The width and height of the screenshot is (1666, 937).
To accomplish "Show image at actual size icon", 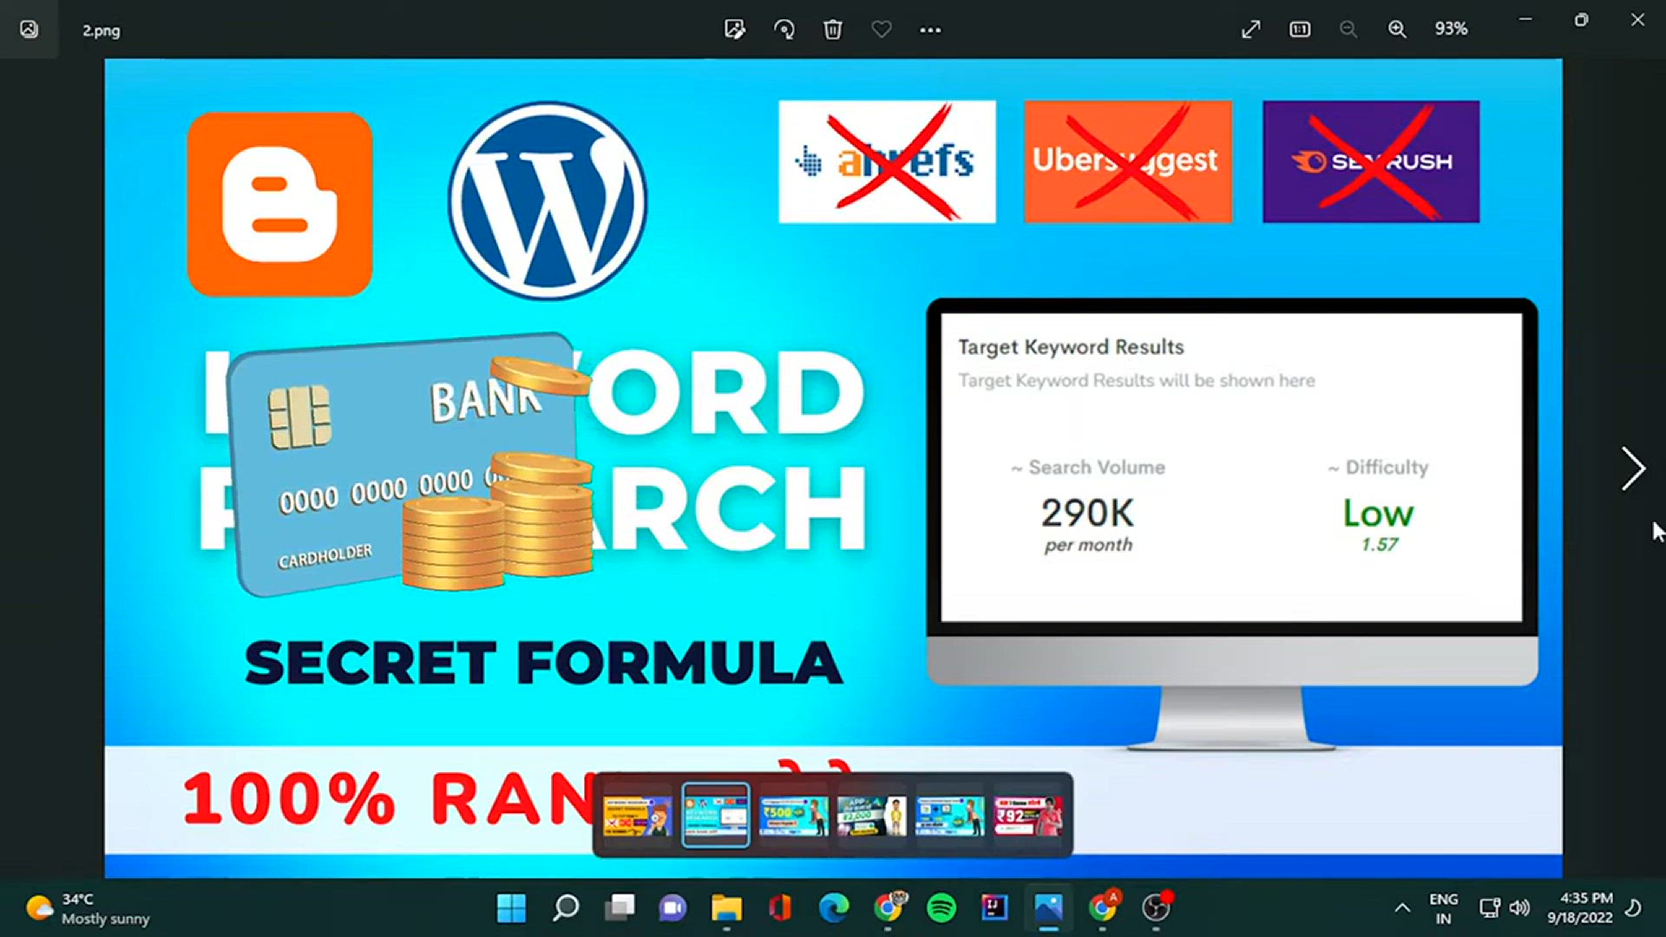I will (1300, 29).
